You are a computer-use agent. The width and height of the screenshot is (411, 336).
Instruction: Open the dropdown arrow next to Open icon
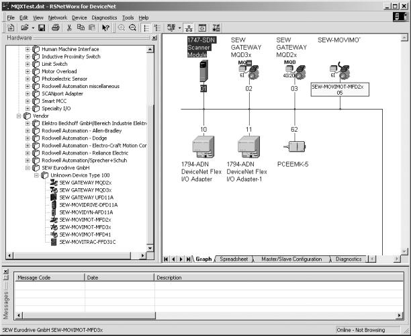33,28
